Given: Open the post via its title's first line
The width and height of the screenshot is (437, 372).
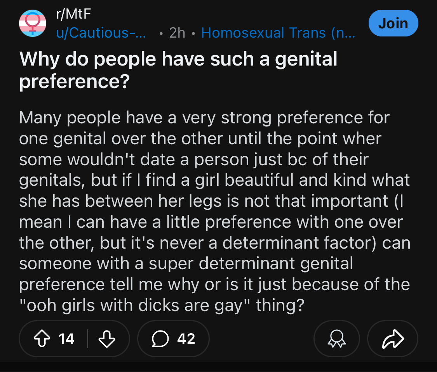Looking at the screenshot, I should [178, 59].
